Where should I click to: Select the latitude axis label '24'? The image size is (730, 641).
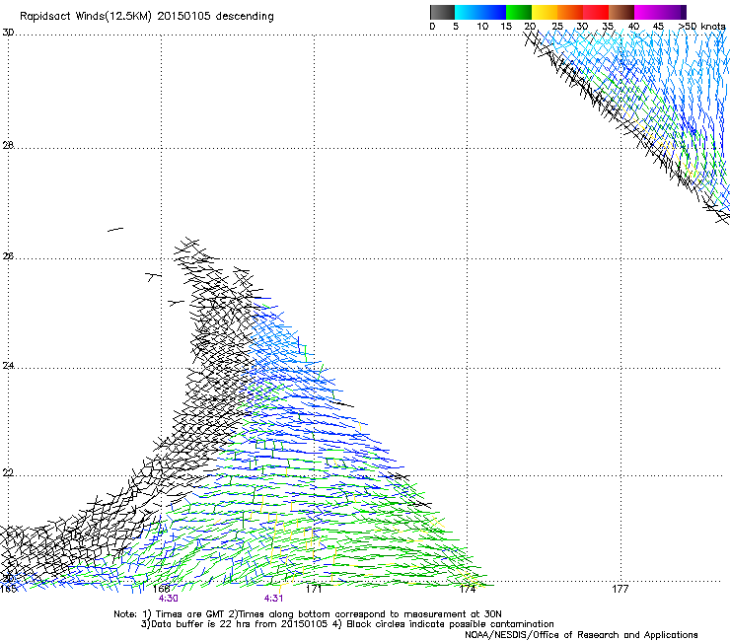click(x=8, y=366)
